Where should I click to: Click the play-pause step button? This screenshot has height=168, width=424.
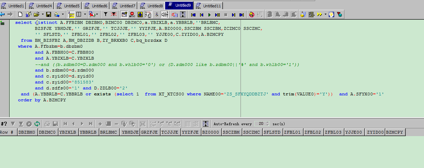coord(217,14)
